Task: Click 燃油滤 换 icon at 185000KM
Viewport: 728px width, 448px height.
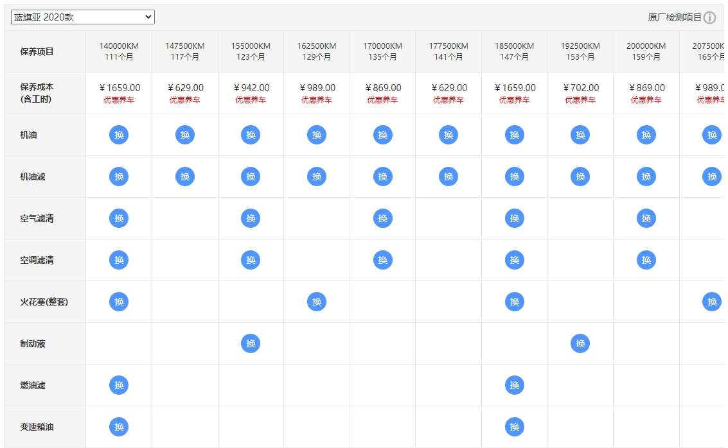Action: click(514, 385)
